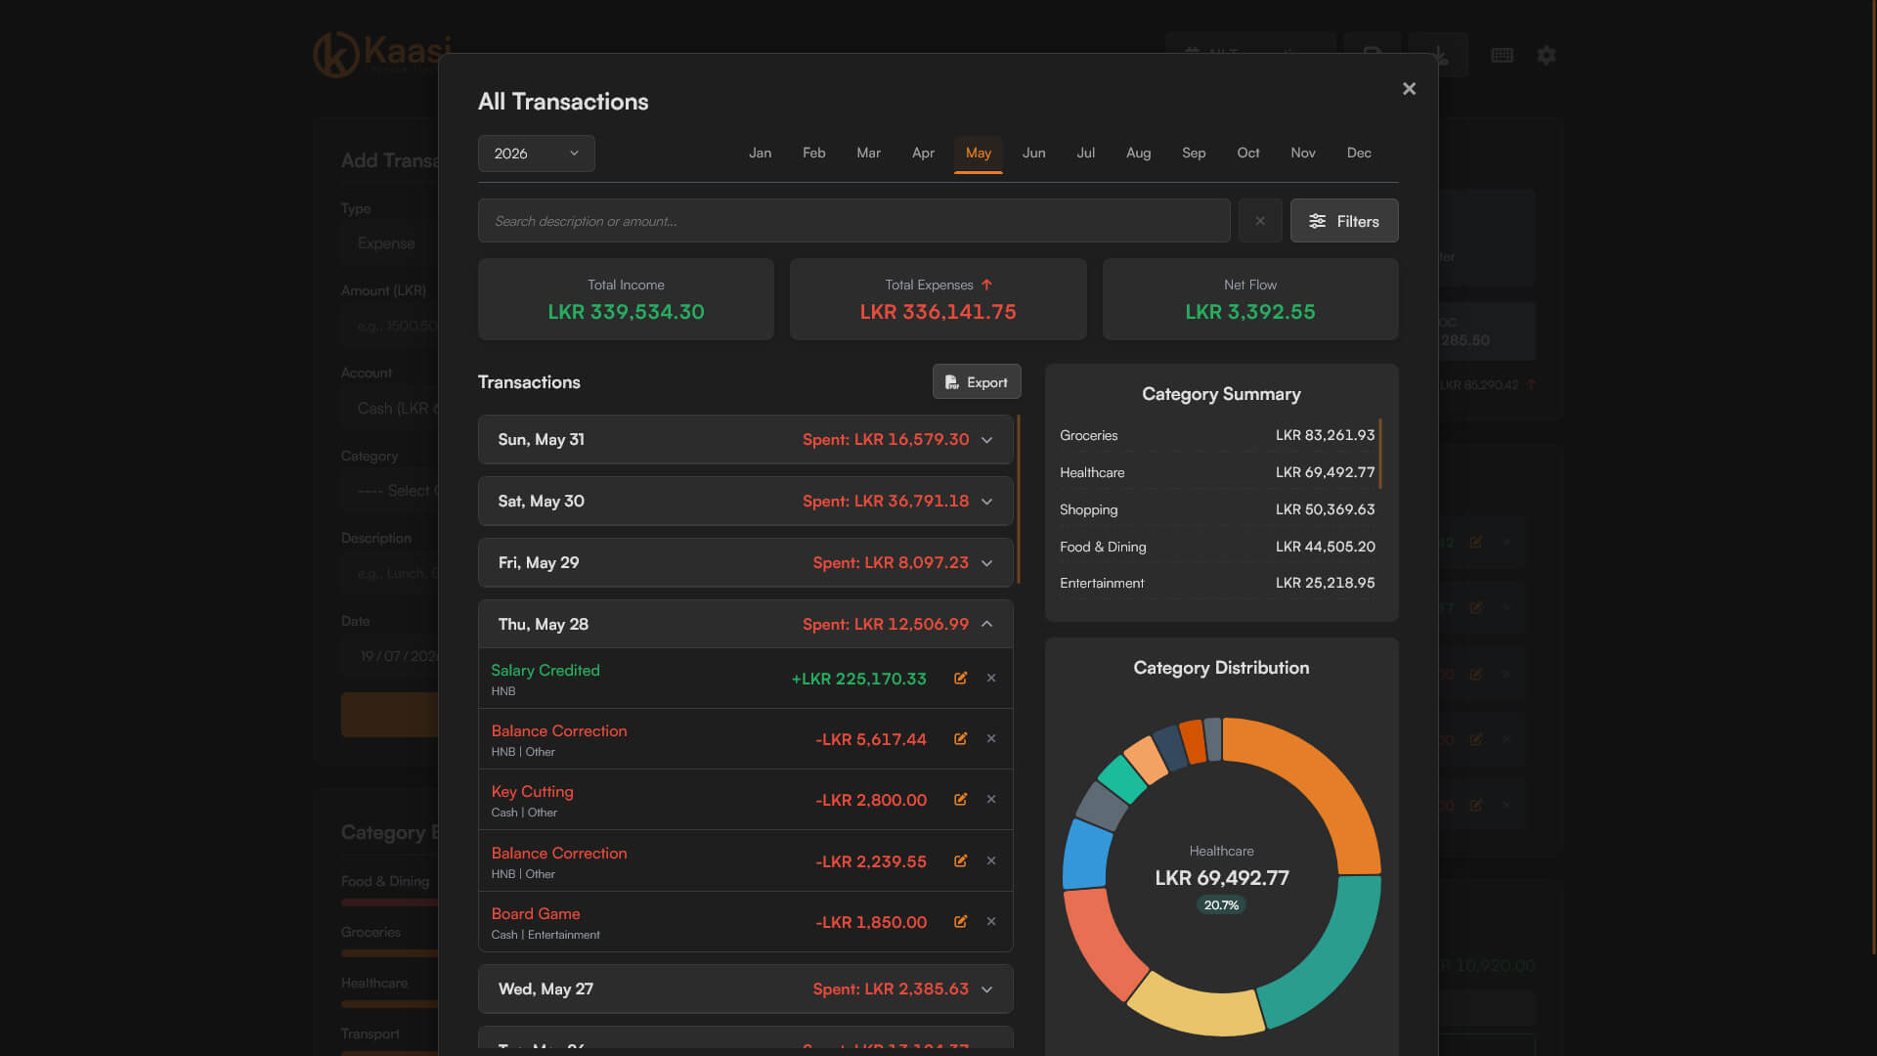The image size is (1877, 1056).
Task: Expand the Sun, May 31 group
Action: pos(745,440)
